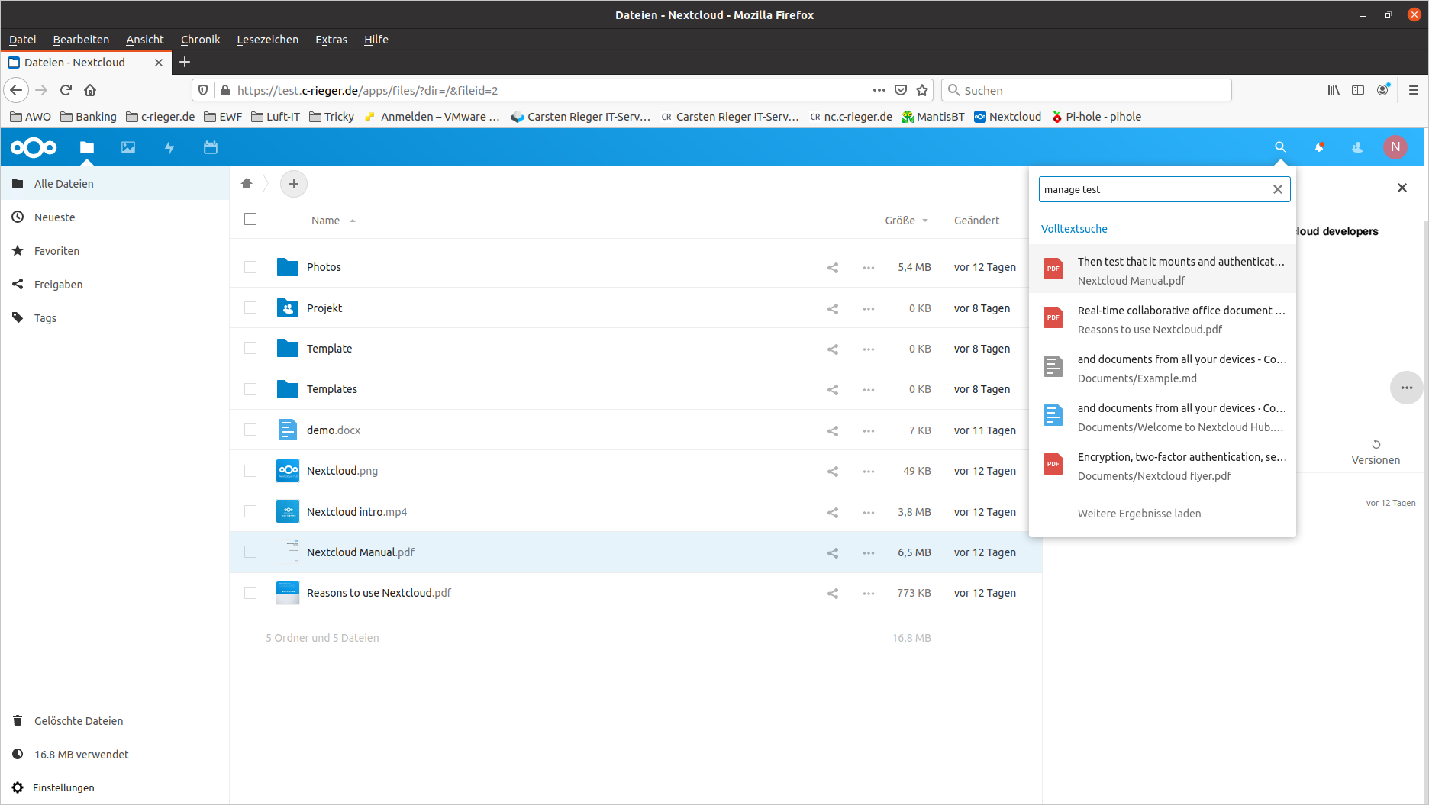Open the Bearbeiten menu
This screenshot has width=1429, height=805.
coord(81,40)
